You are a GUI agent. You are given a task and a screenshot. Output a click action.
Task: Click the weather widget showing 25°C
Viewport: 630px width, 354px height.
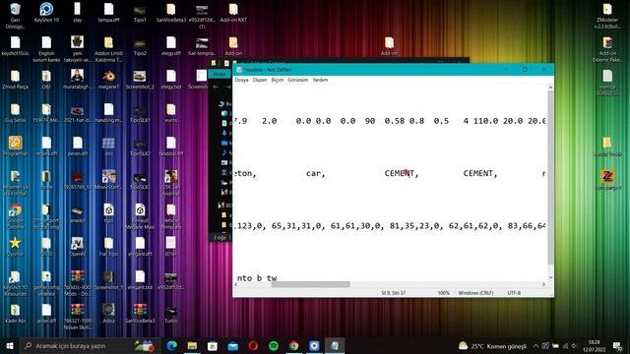(492, 346)
